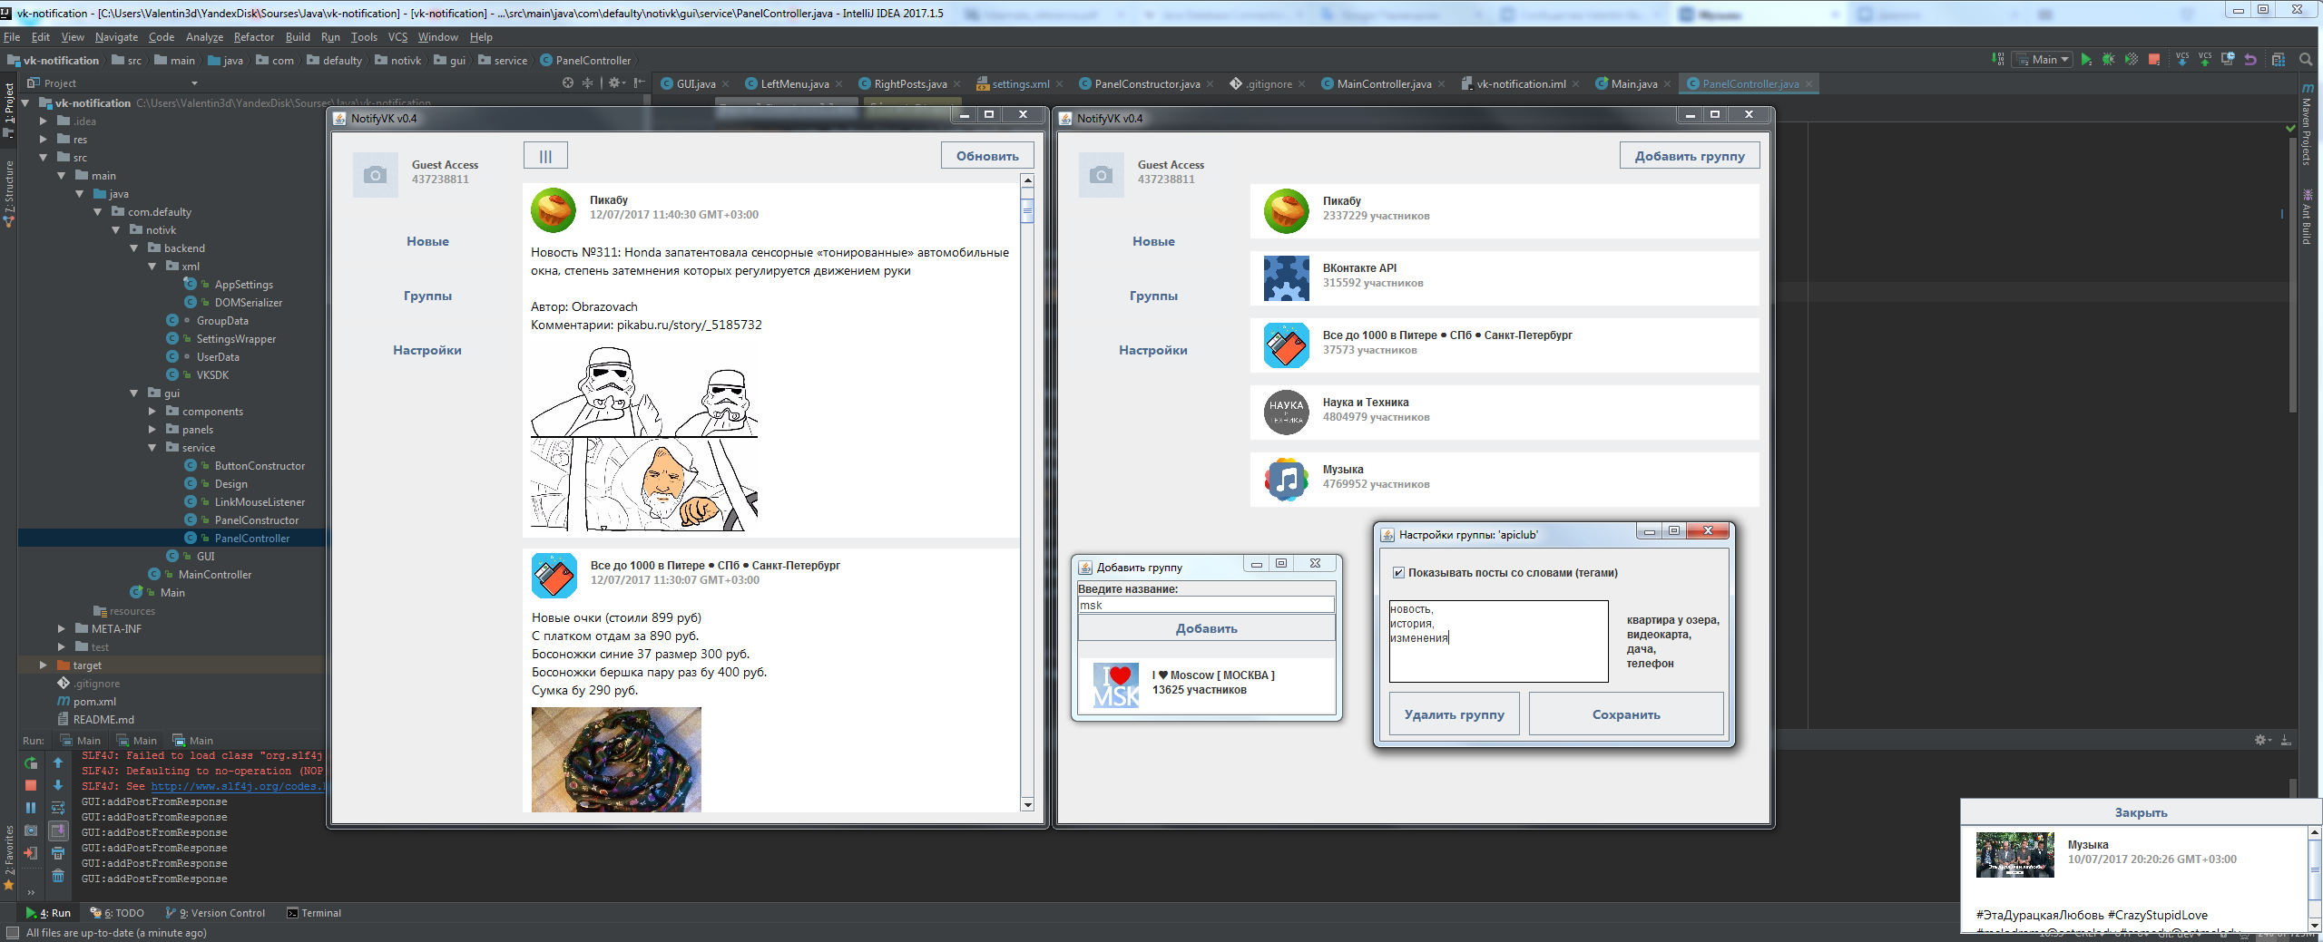The image size is (2323, 942).
Task: Clear console with trash icon
Action: point(58,876)
